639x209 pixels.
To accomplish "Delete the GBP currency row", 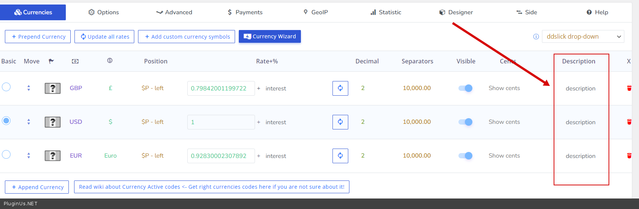I will coord(629,88).
